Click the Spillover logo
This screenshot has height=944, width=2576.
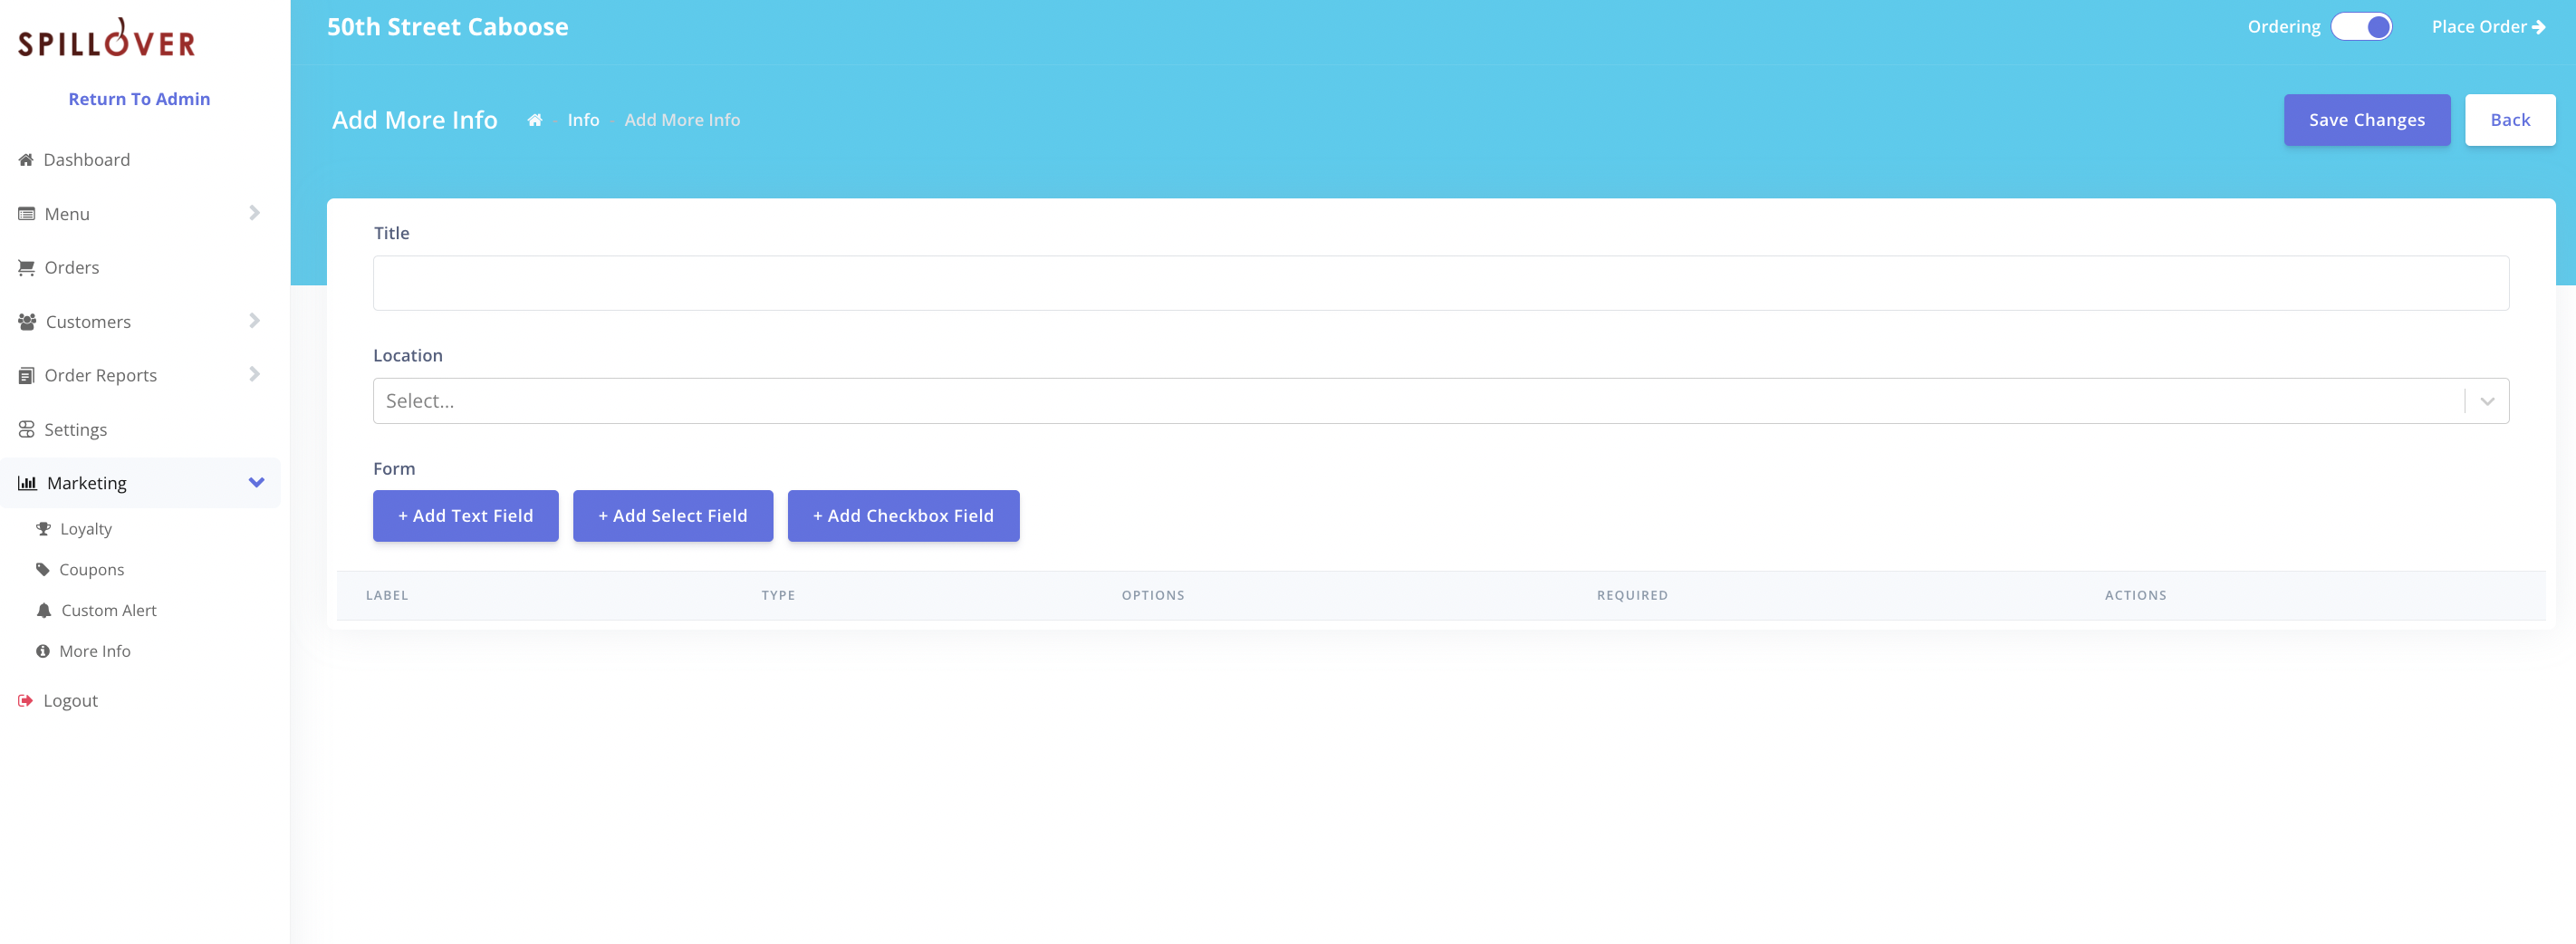pos(107,38)
